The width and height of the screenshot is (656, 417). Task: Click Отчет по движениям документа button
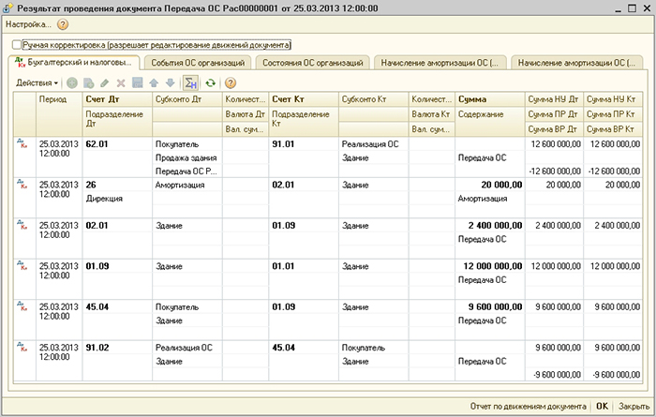528,406
